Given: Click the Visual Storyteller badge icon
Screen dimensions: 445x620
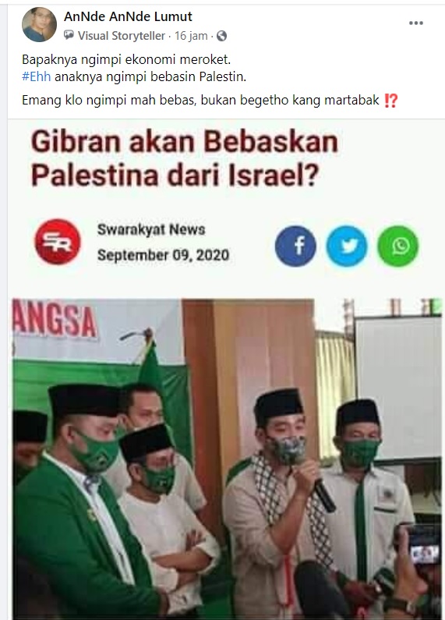Looking at the screenshot, I should (69, 36).
